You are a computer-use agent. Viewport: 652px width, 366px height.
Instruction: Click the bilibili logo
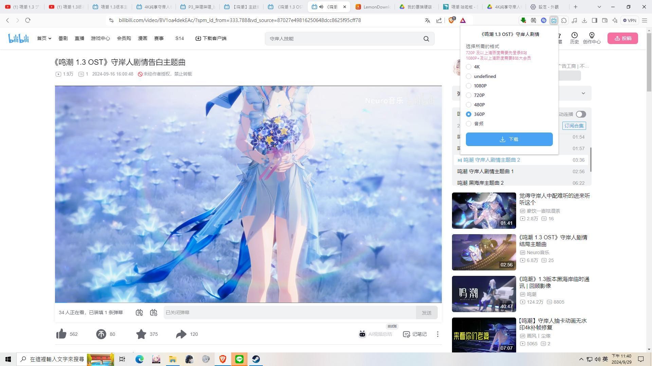pyautogui.click(x=19, y=38)
